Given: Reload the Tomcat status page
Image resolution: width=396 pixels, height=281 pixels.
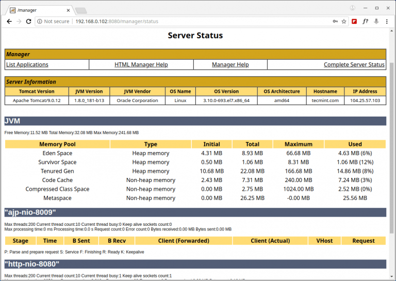Looking at the screenshot, I should click(29, 22).
